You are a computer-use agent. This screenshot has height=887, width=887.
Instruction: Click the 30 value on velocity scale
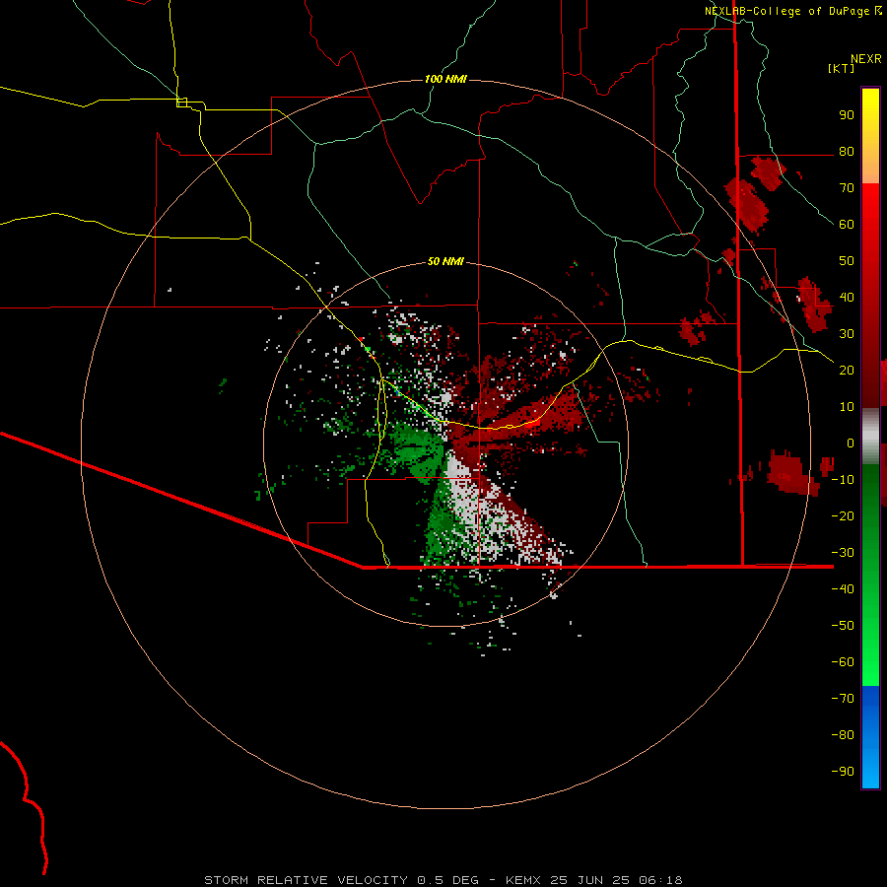pyautogui.click(x=847, y=334)
